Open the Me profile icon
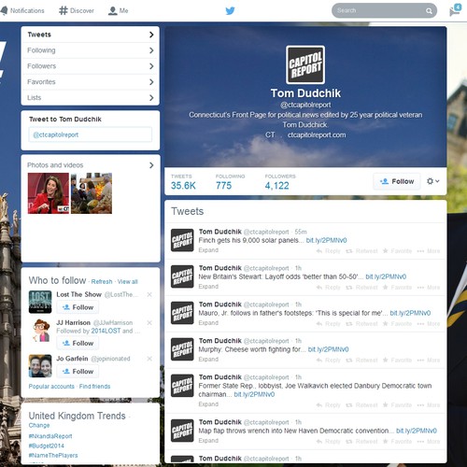467x467 pixels. pyautogui.click(x=112, y=11)
